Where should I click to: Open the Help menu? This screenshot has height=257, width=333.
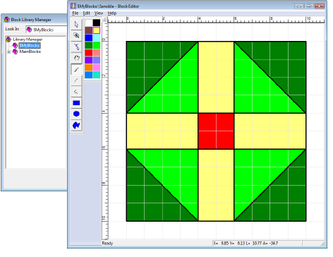112,13
